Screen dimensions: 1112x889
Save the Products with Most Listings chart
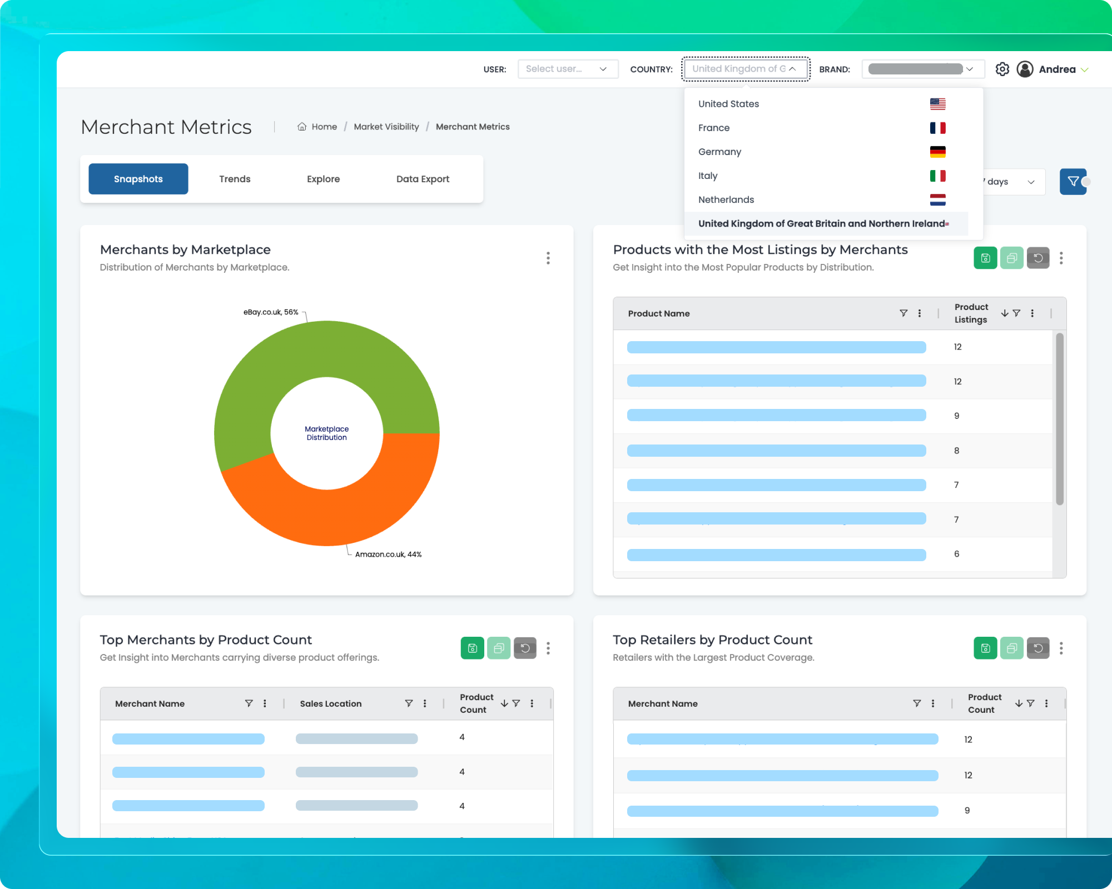[x=985, y=257]
